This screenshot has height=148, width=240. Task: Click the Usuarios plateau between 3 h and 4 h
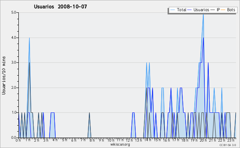click(52, 113)
